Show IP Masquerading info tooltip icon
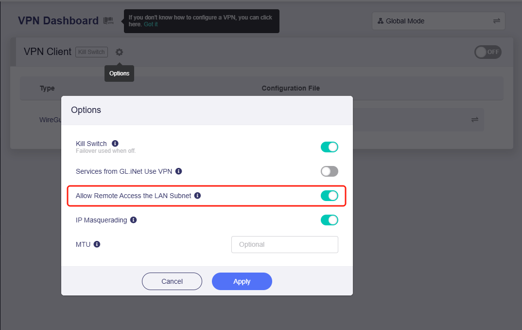Viewport: 522px width, 330px height. (x=134, y=220)
